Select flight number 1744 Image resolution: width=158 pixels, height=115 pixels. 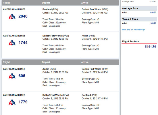tap(23, 43)
